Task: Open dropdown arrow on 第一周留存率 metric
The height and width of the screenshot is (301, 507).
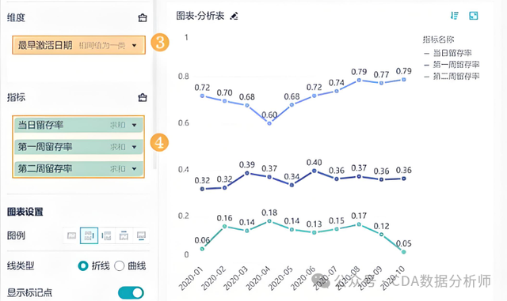Action: click(x=134, y=147)
